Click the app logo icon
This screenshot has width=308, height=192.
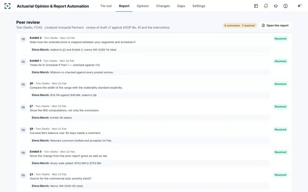click(x=7, y=6)
